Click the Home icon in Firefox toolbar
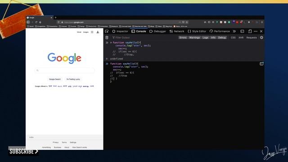 coord(40,22)
